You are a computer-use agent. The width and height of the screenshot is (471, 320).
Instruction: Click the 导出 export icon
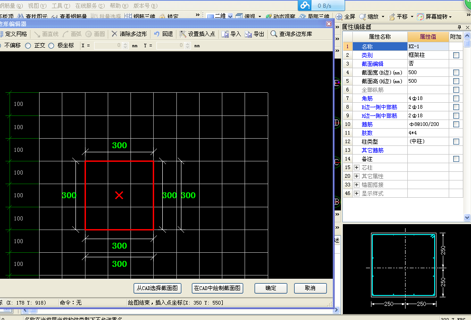[248, 34]
